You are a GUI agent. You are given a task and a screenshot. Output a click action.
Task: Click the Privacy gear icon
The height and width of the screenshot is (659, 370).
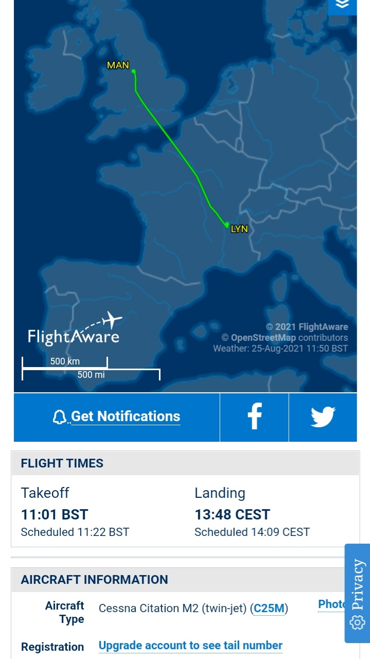coord(357,622)
